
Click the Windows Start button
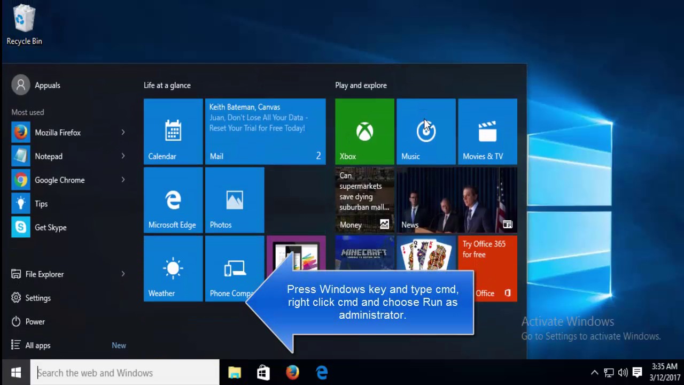click(16, 373)
